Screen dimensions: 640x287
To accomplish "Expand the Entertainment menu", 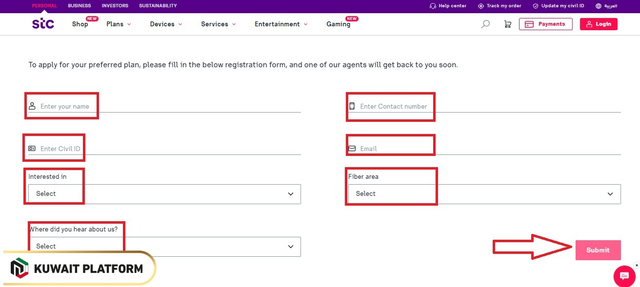I will (x=281, y=24).
